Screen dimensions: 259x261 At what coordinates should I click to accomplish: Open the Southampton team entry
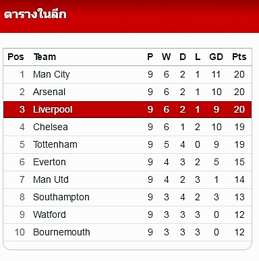pyautogui.click(x=61, y=197)
